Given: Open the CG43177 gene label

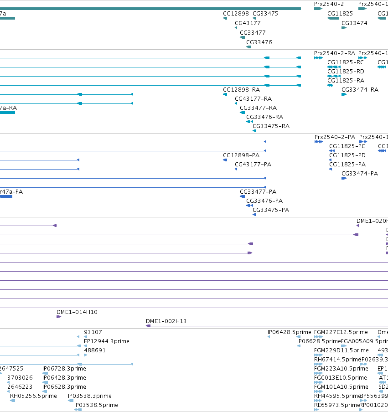Looking at the screenshot, I should [248, 23].
